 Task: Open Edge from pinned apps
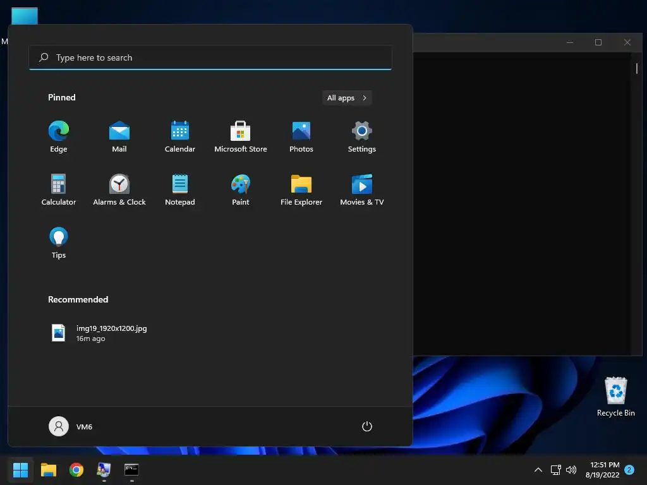(59, 137)
